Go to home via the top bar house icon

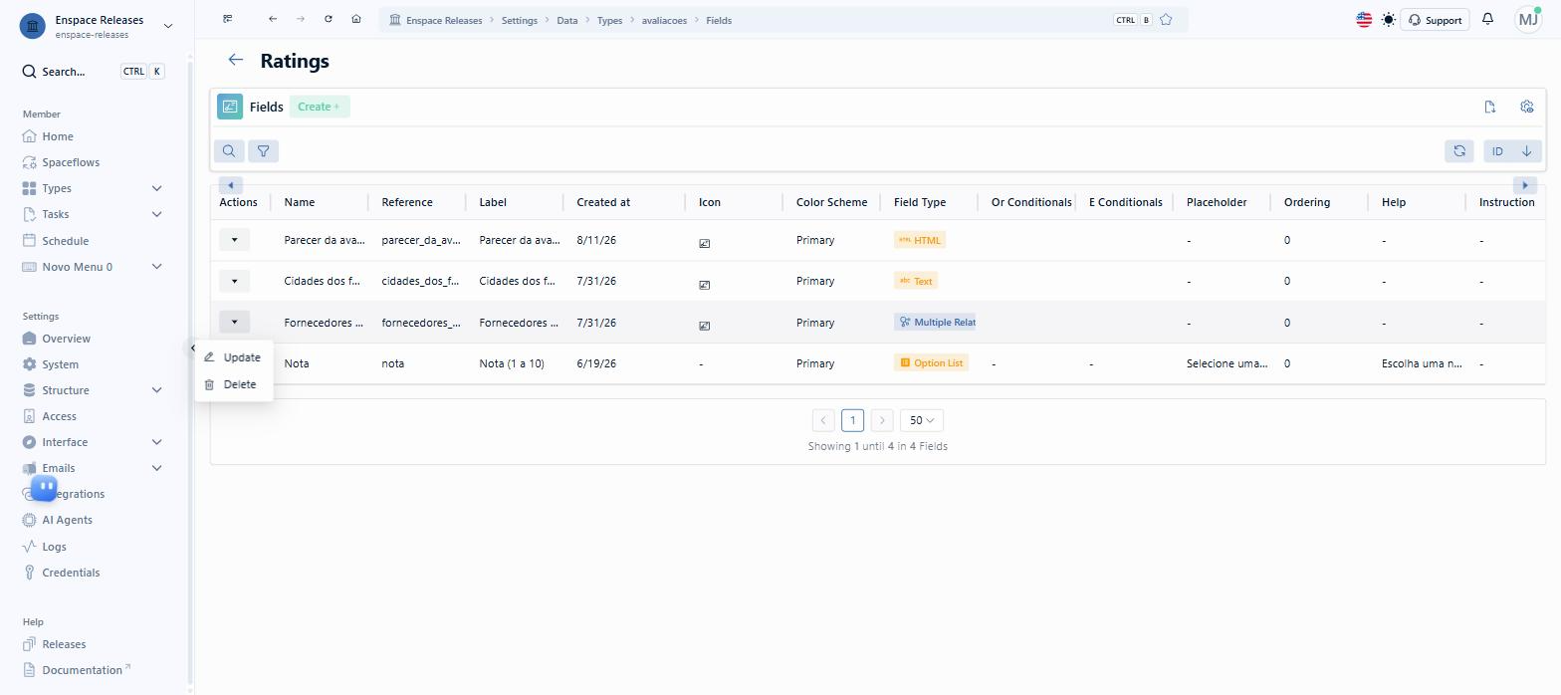356,20
